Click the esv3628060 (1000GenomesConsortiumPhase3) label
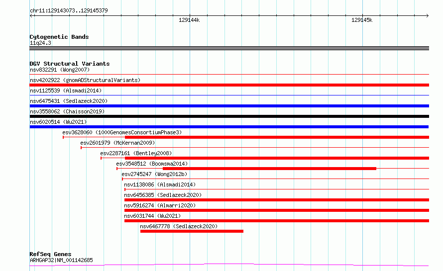Screen dimensions: 443x271 (x=122, y=132)
